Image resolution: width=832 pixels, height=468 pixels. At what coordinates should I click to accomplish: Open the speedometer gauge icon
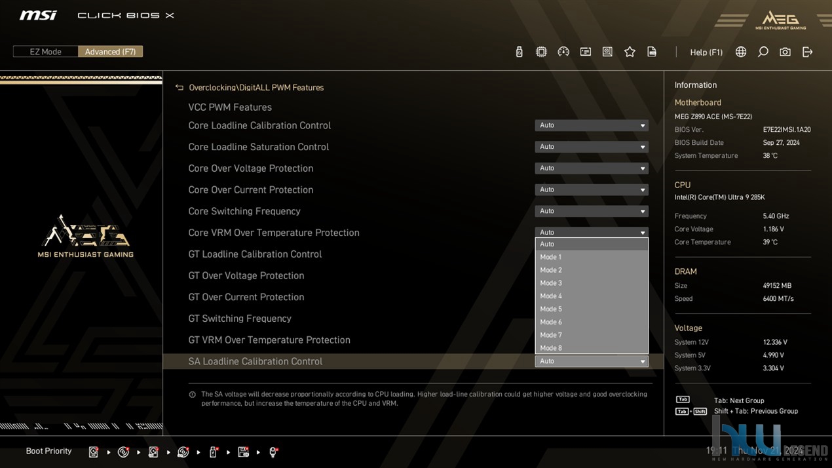[563, 52]
